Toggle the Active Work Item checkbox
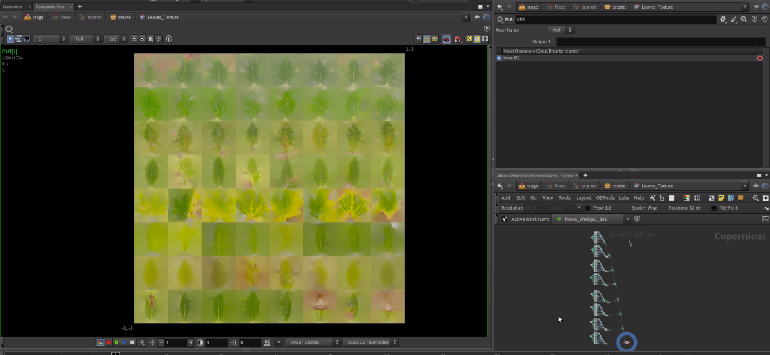 (x=504, y=219)
